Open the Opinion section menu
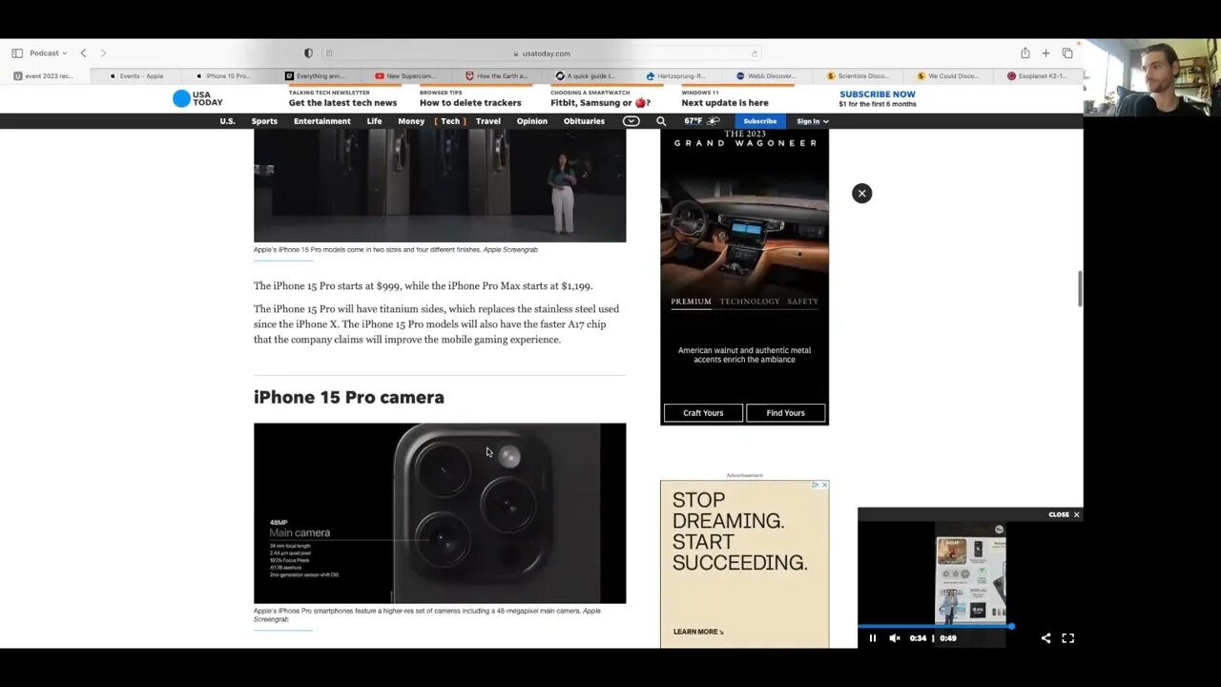Viewport: 1221px width, 687px height. [532, 121]
